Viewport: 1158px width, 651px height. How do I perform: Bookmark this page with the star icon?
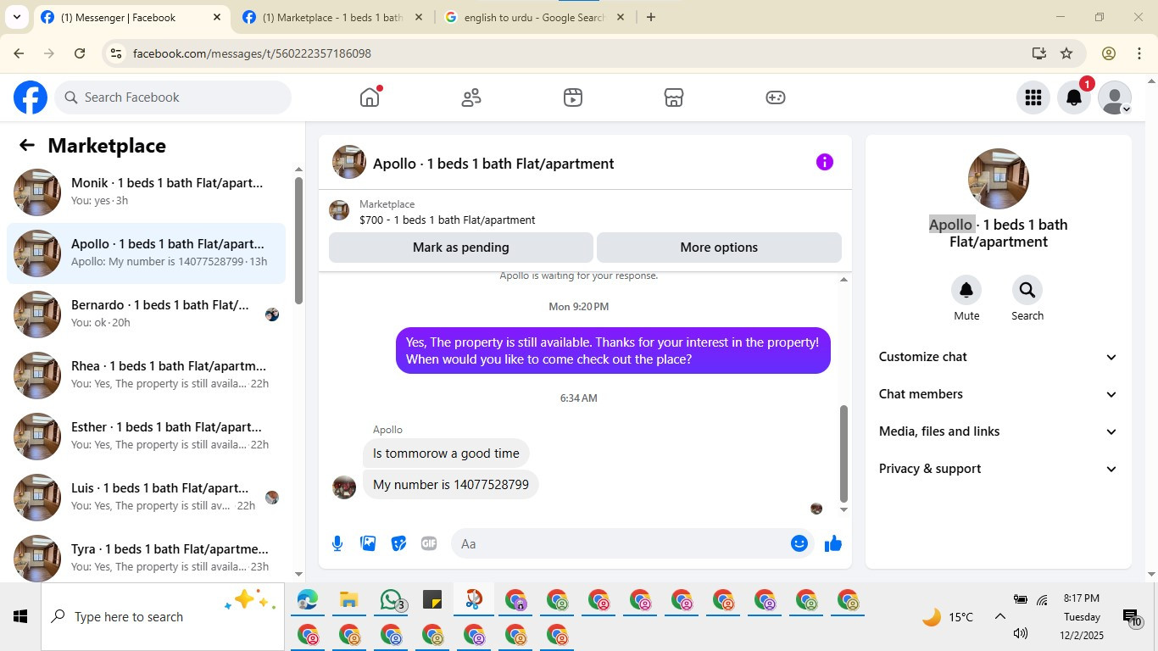(1066, 53)
